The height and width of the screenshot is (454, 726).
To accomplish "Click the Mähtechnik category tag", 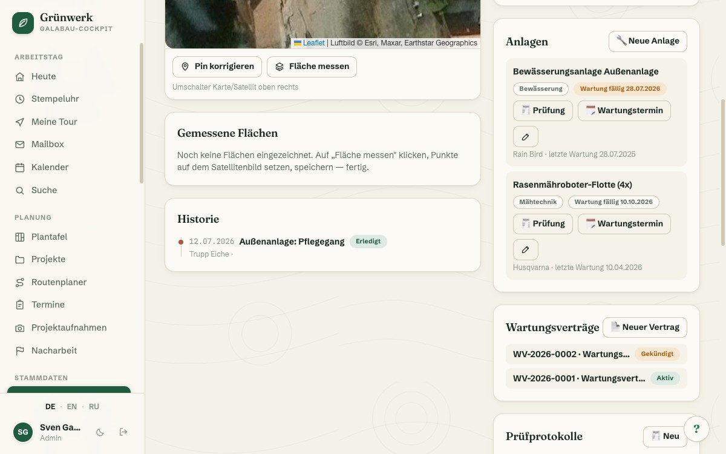I will (538, 202).
